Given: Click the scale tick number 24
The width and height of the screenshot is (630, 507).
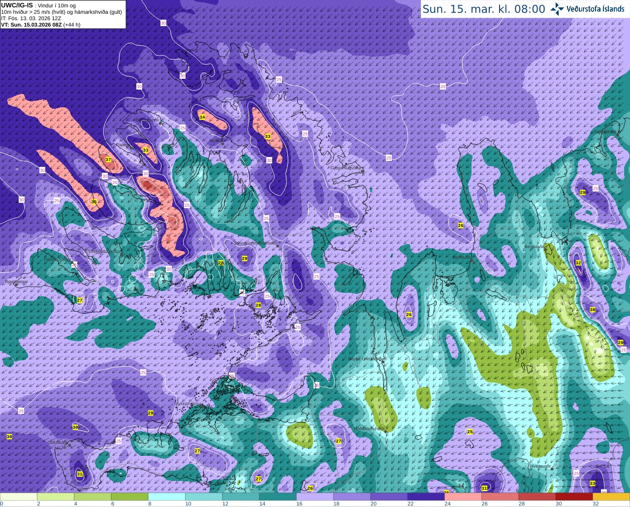Looking at the screenshot, I should (x=447, y=504).
